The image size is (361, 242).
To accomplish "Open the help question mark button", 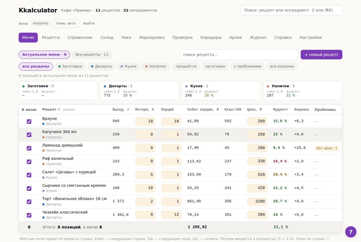I will (x=351, y=232).
